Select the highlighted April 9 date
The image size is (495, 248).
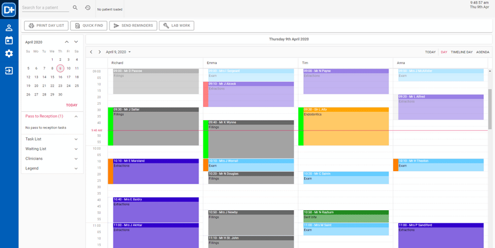pyautogui.click(x=61, y=68)
